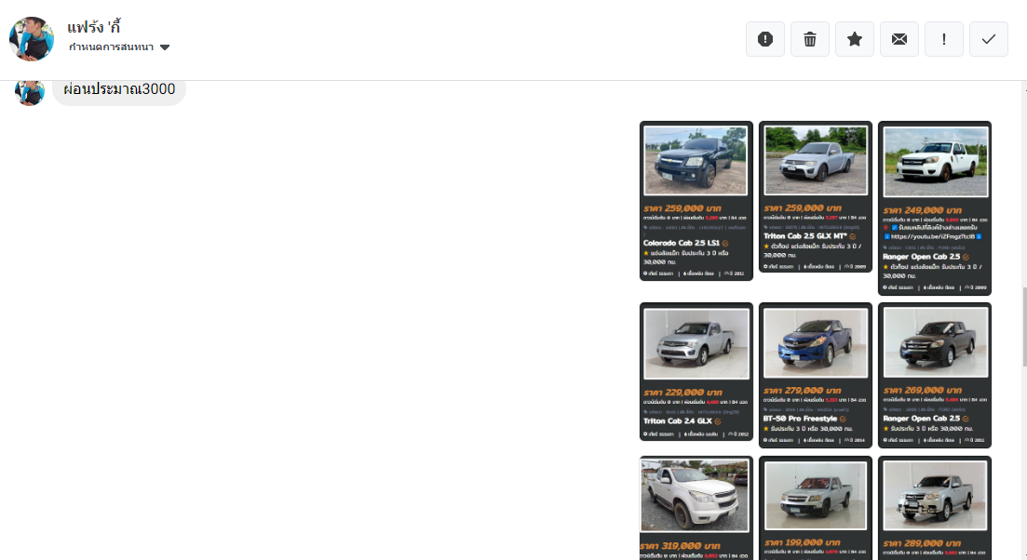Image resolution: width=1027 pixels, height=560 pixels.
Task: Open white Ranger Open Cab 249,000 card
Action: [x=935, y=208]
